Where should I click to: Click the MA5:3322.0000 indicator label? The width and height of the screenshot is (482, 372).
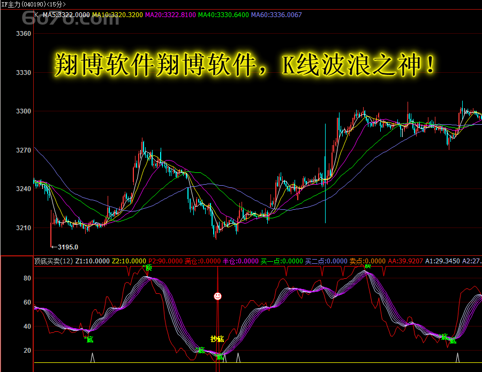pyautogui.click(x=66, y=15)
